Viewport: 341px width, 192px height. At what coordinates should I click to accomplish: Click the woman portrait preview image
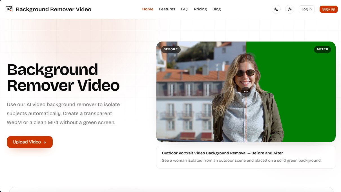point(246,92)
